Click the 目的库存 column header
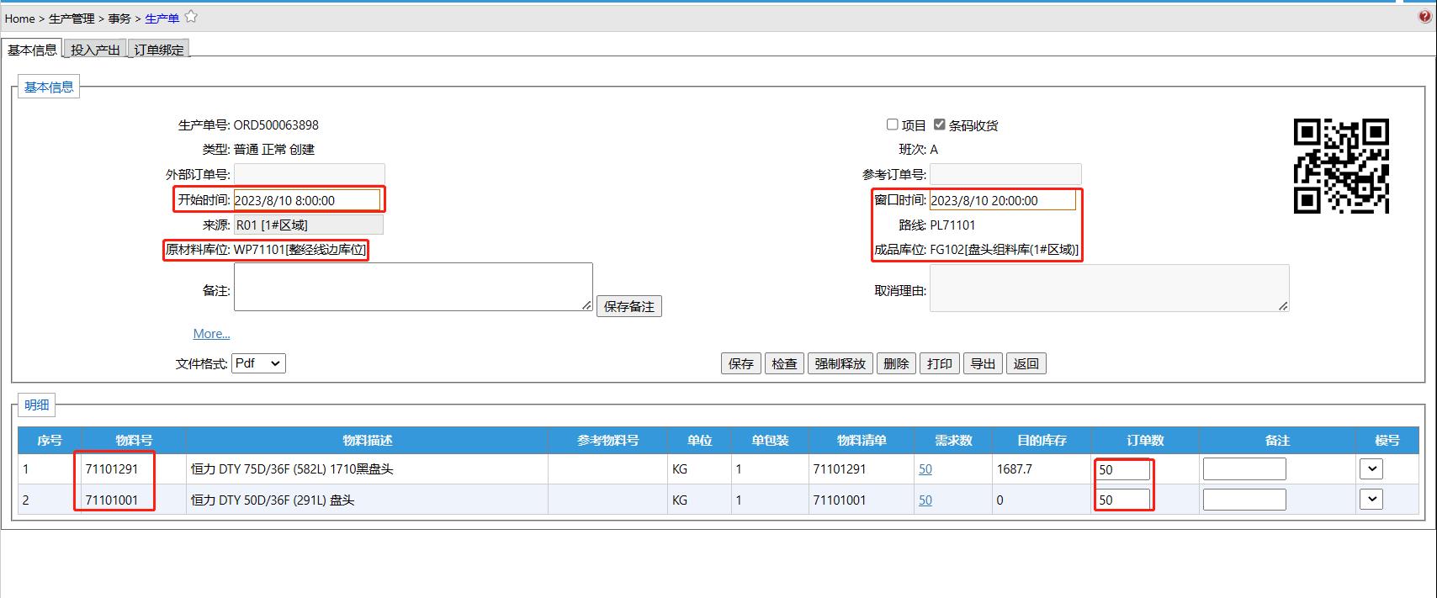1437x598 pixels. [1042, 440]
